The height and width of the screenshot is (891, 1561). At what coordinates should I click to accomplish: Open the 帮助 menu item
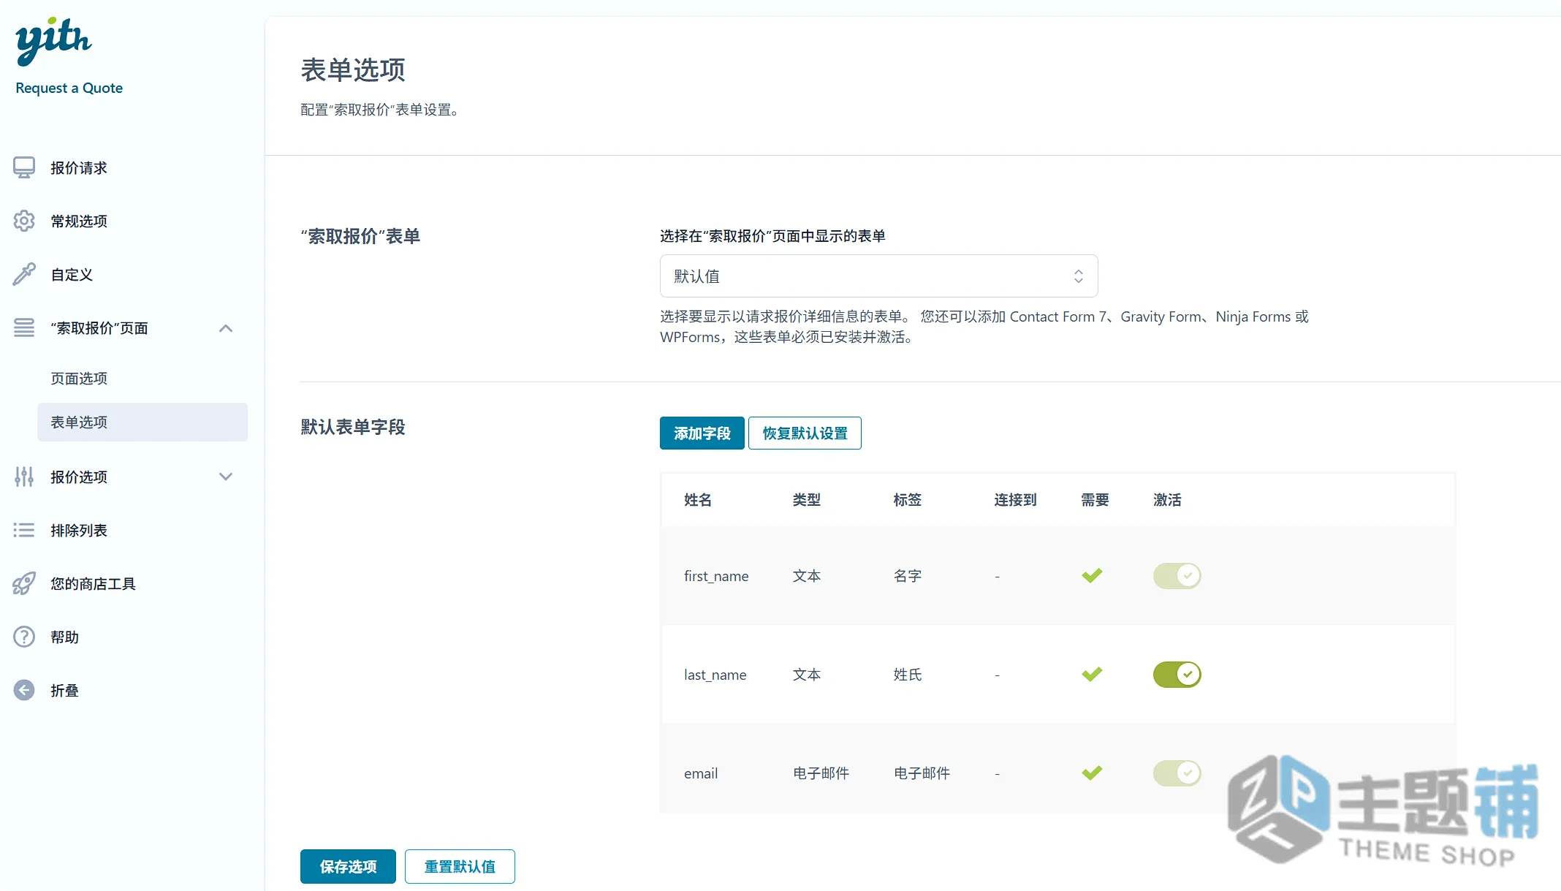64,637
